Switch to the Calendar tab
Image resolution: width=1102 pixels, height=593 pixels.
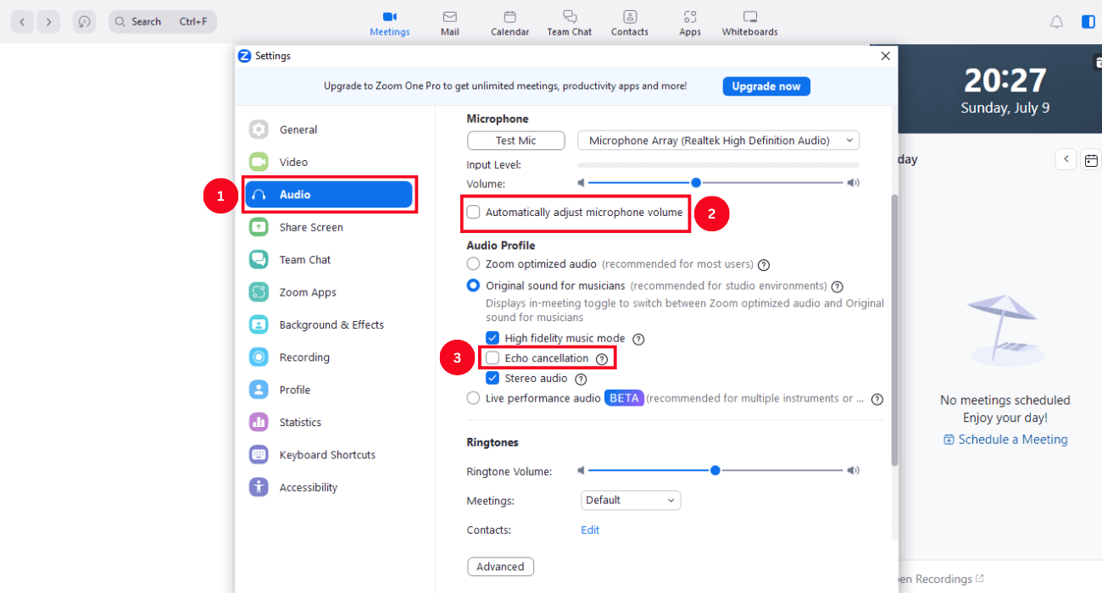(509, 23)
